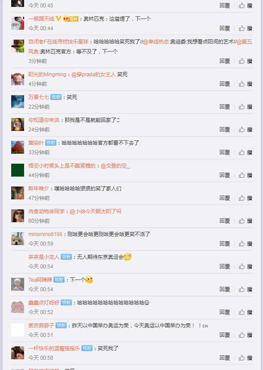The image size is (263, 370).
Task: Like the comment from 蕠染叶
Action: click(x=245, y=152)
